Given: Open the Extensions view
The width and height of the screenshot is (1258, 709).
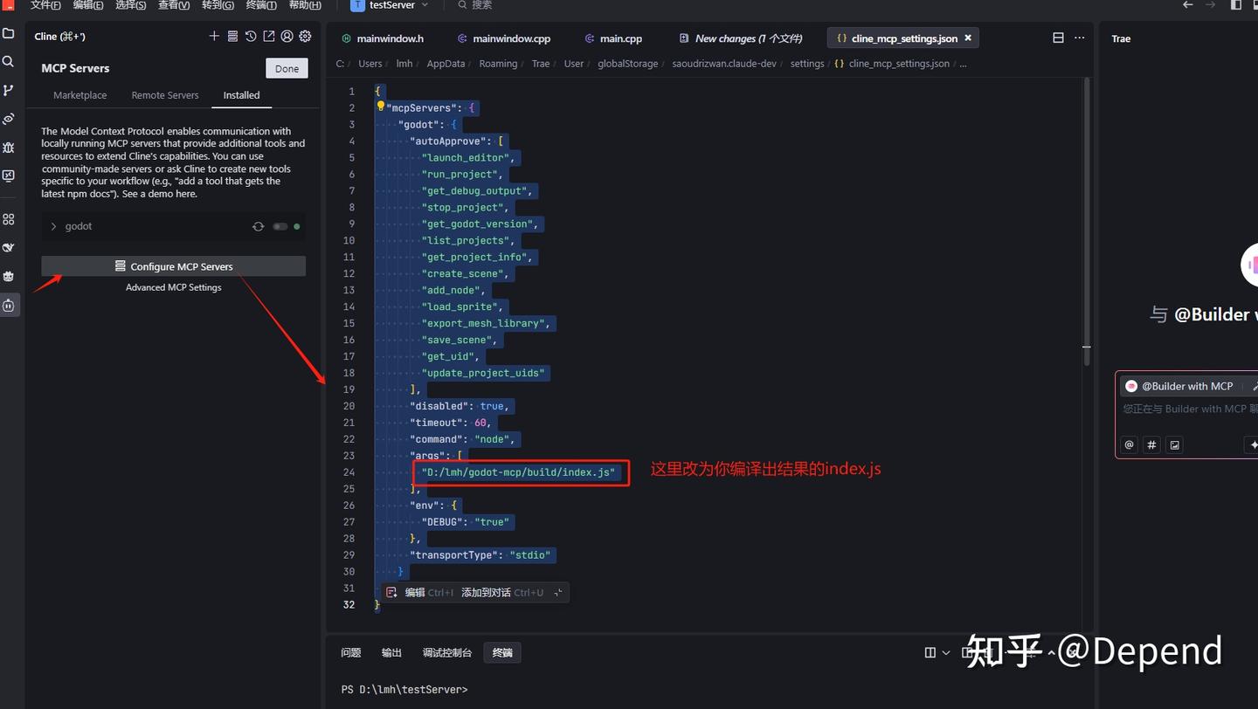Looking at the screenshot, I should click(x=9, y=219).
